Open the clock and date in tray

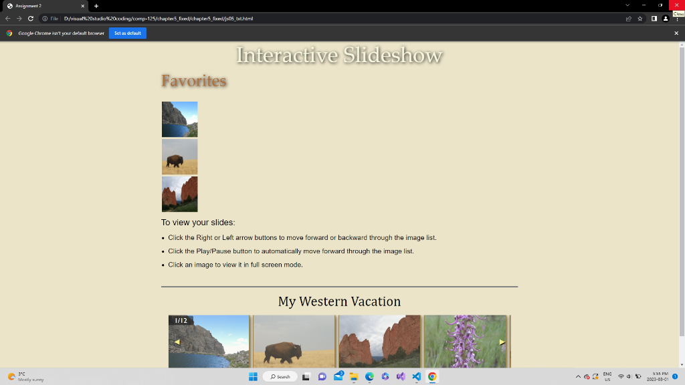[658, 377]
